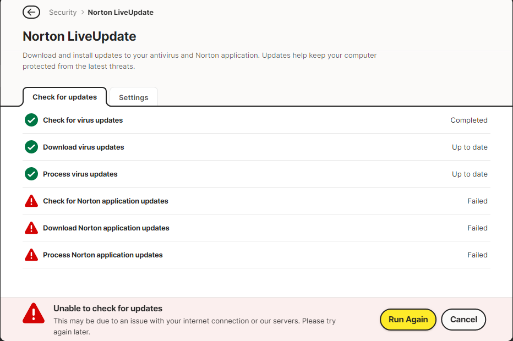Go to Security in the breadcrumb
Image resolution: width=513 pixels, height=341 pixels.
click(62, 12)
